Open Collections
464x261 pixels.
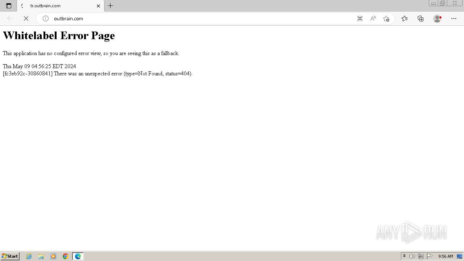point(420,18)
